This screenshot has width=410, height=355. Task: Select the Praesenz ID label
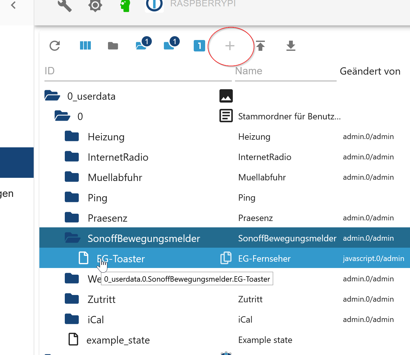108,218
